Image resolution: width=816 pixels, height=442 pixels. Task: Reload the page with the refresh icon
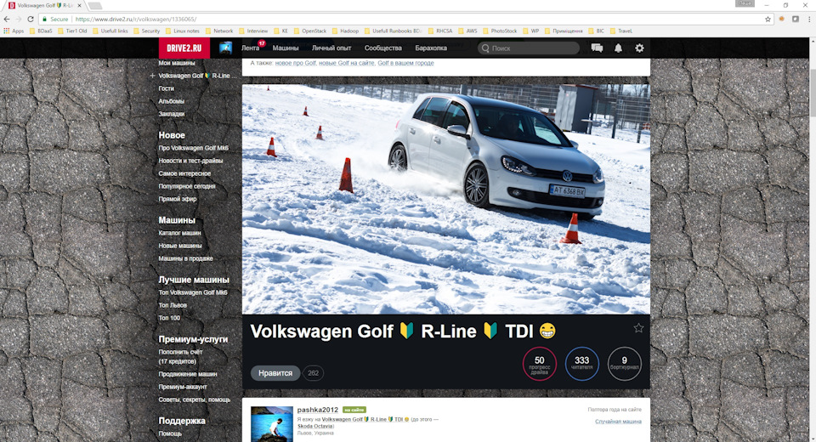(x=31, y=19)
